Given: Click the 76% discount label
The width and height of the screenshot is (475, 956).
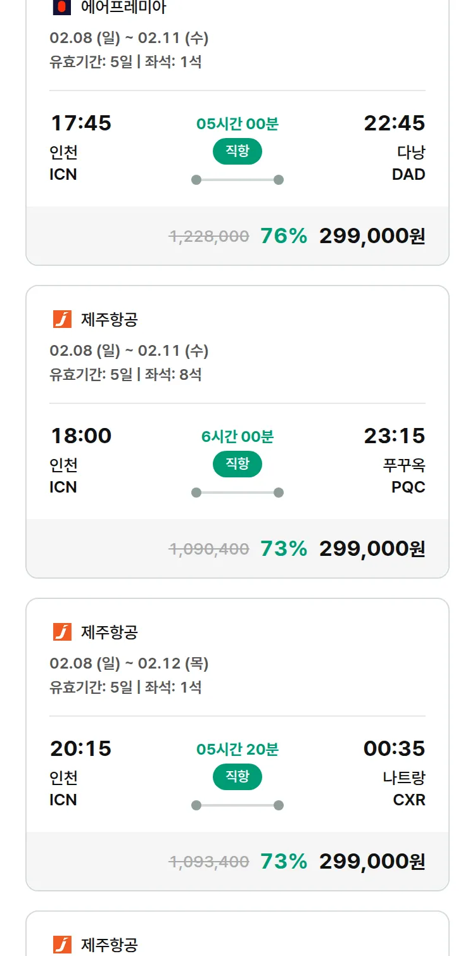Looking at the screenshot, I should point(284,236).
